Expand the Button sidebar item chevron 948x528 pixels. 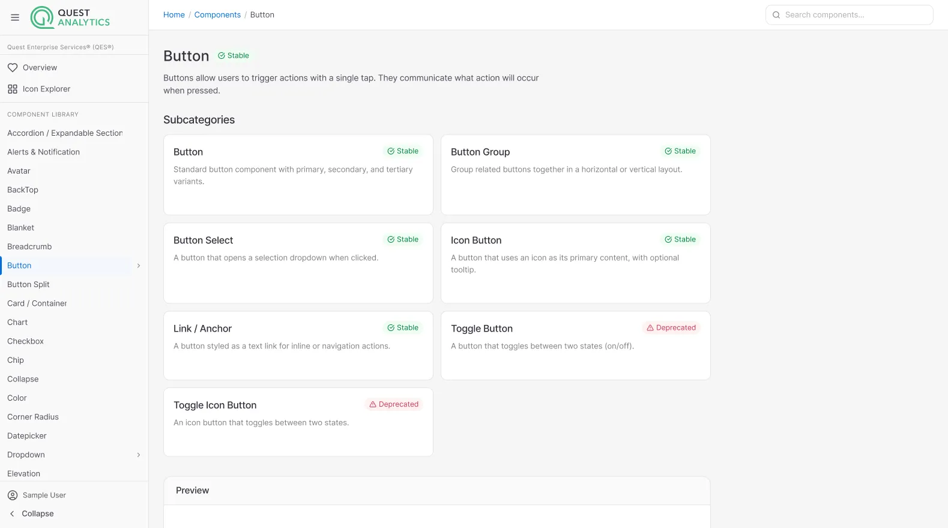(x=139, y=266)
